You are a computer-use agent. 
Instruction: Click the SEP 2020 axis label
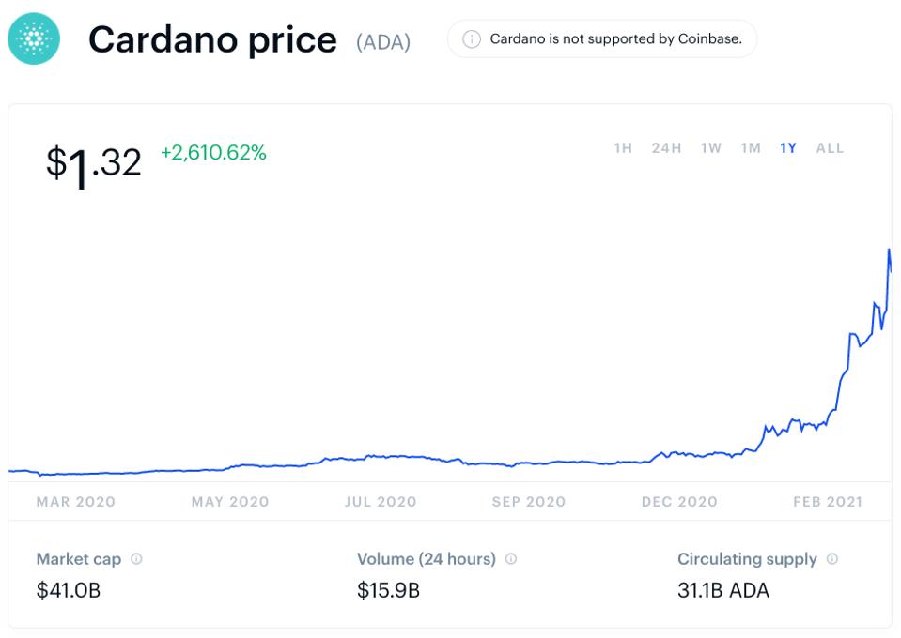tap(529, 502)
